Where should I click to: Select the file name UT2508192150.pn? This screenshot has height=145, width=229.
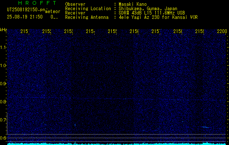pyautogui.click(x=26, y=10)
